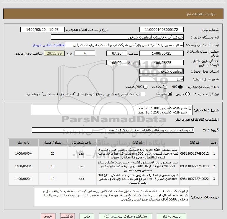The image size is (227, 219).
Task: Click the شهر محل تحویل تبریز field
Action: pos(162,79)
